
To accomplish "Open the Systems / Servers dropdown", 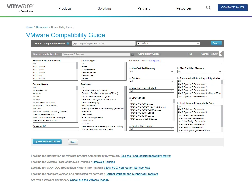I will [x=97, y=54].
